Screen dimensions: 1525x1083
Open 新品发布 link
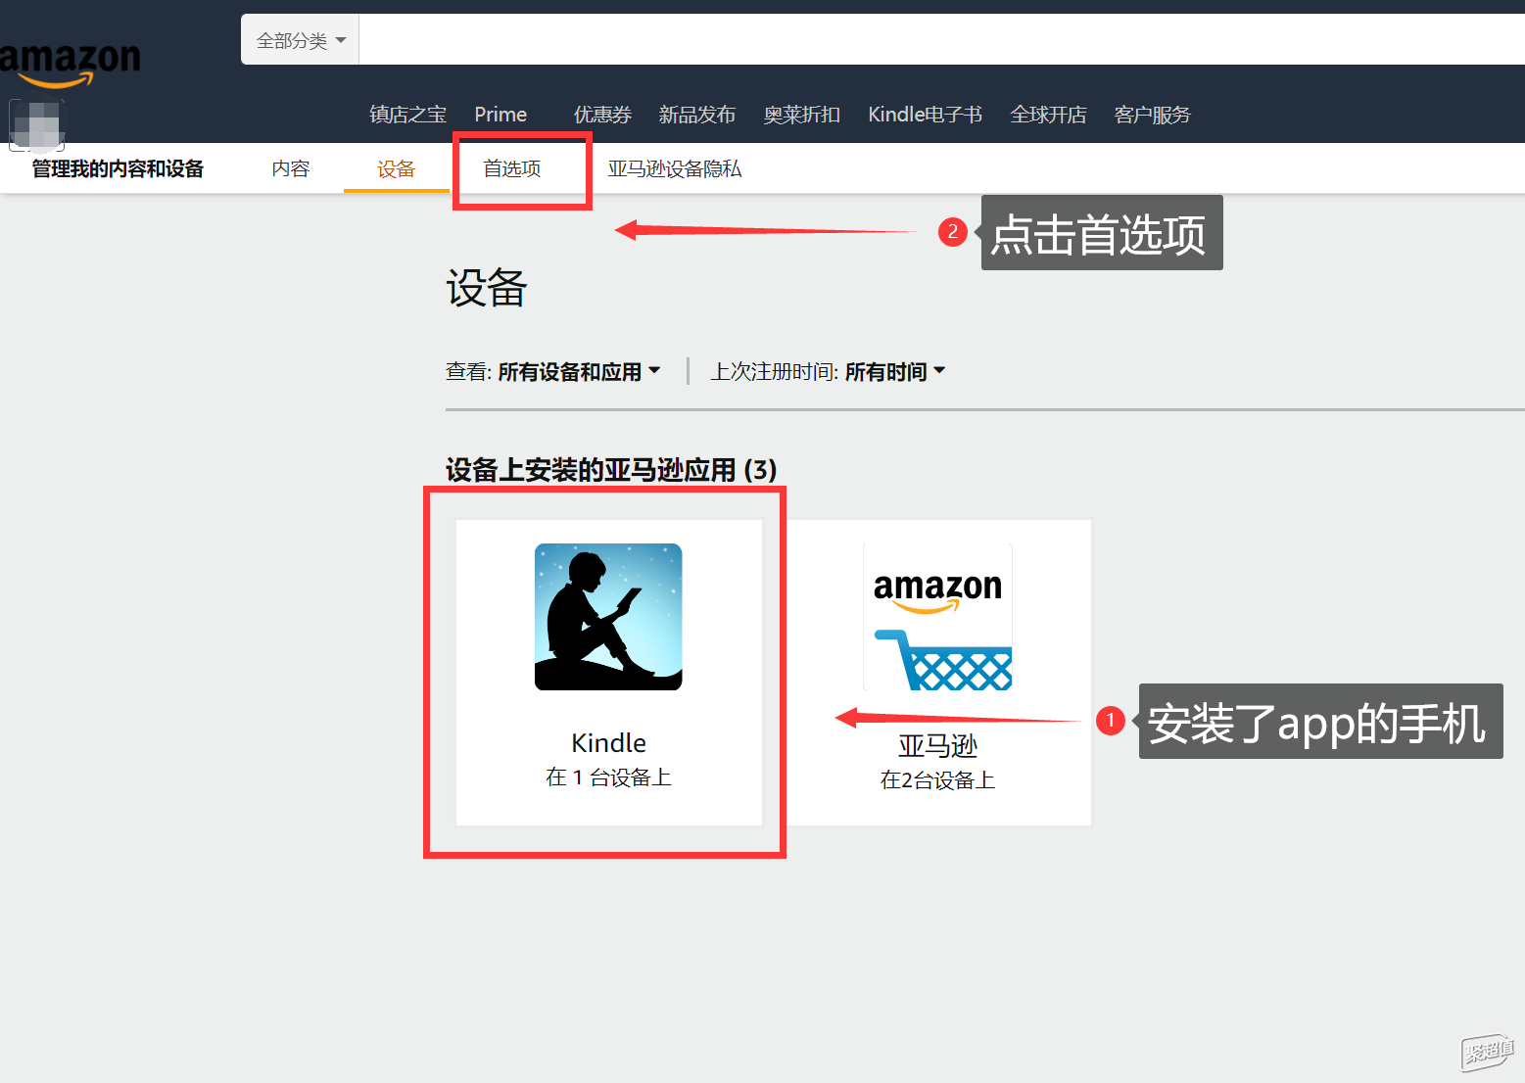(x=696, y=115)
